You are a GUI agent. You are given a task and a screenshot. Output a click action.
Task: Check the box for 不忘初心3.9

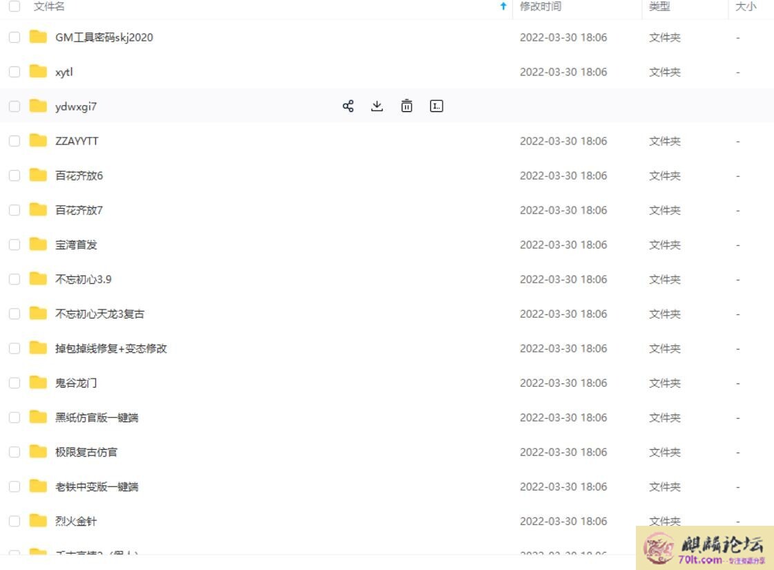[x=14, y=279]
